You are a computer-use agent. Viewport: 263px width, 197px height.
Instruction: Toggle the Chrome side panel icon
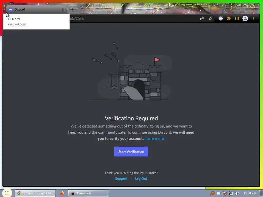tap(237, 18)
